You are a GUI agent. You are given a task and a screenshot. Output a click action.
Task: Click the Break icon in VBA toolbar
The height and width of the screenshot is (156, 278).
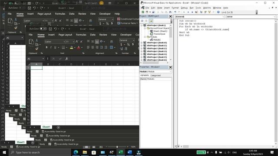click(188, 12)
